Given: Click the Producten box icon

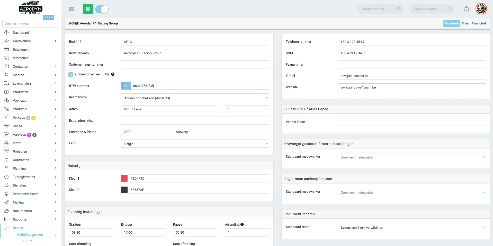Looking at the screenshot, I should click(6, 92).
